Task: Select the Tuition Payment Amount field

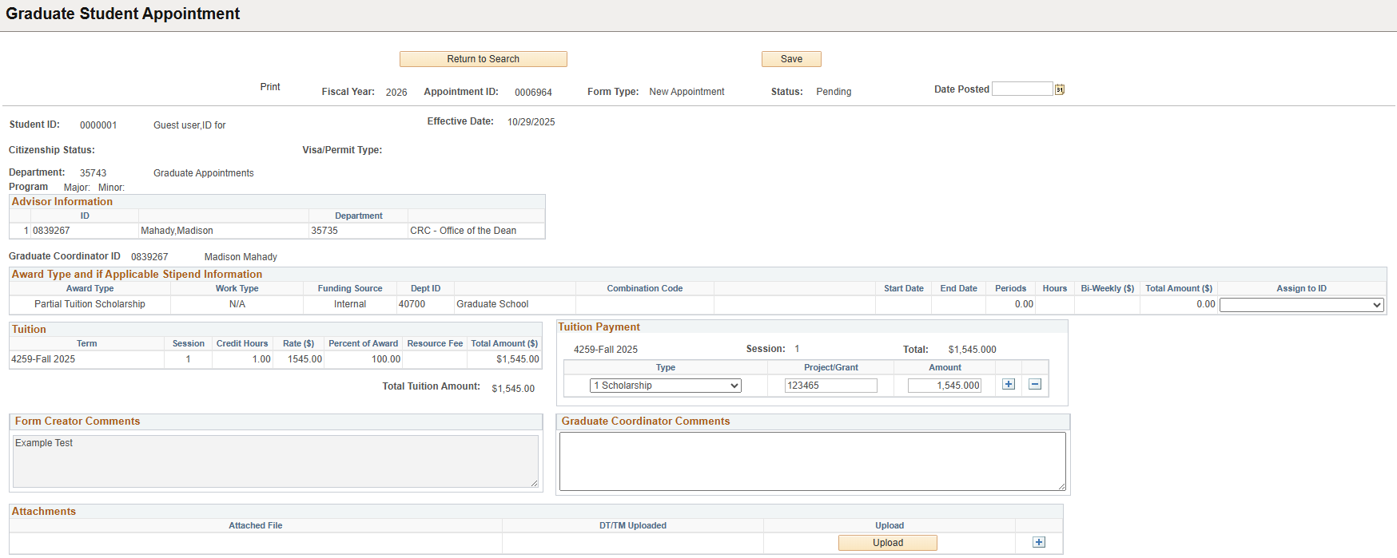Action: pos(944,386)
